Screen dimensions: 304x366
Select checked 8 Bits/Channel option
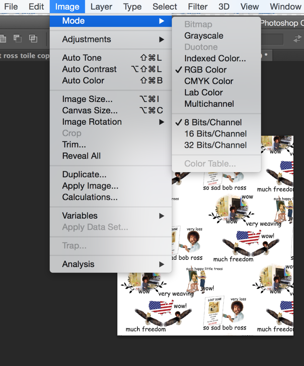(216, 122)
